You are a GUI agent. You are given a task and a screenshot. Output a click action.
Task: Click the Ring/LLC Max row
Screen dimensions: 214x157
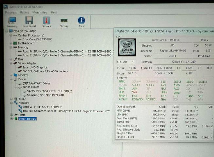tap(165, 133)
